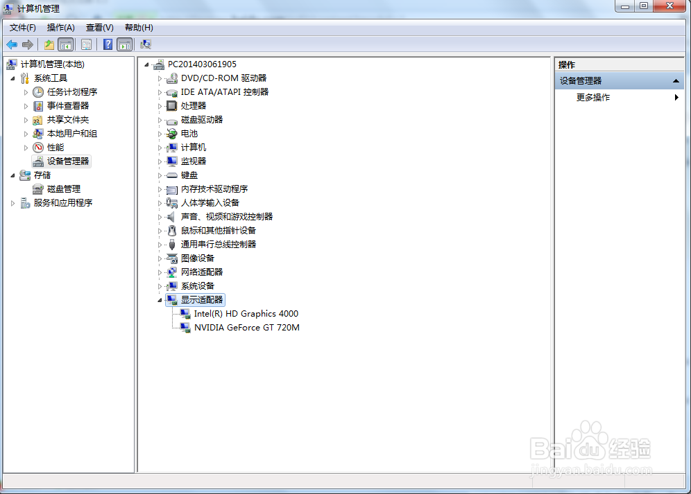Select the 电池 label in device list

pos(189,134)
